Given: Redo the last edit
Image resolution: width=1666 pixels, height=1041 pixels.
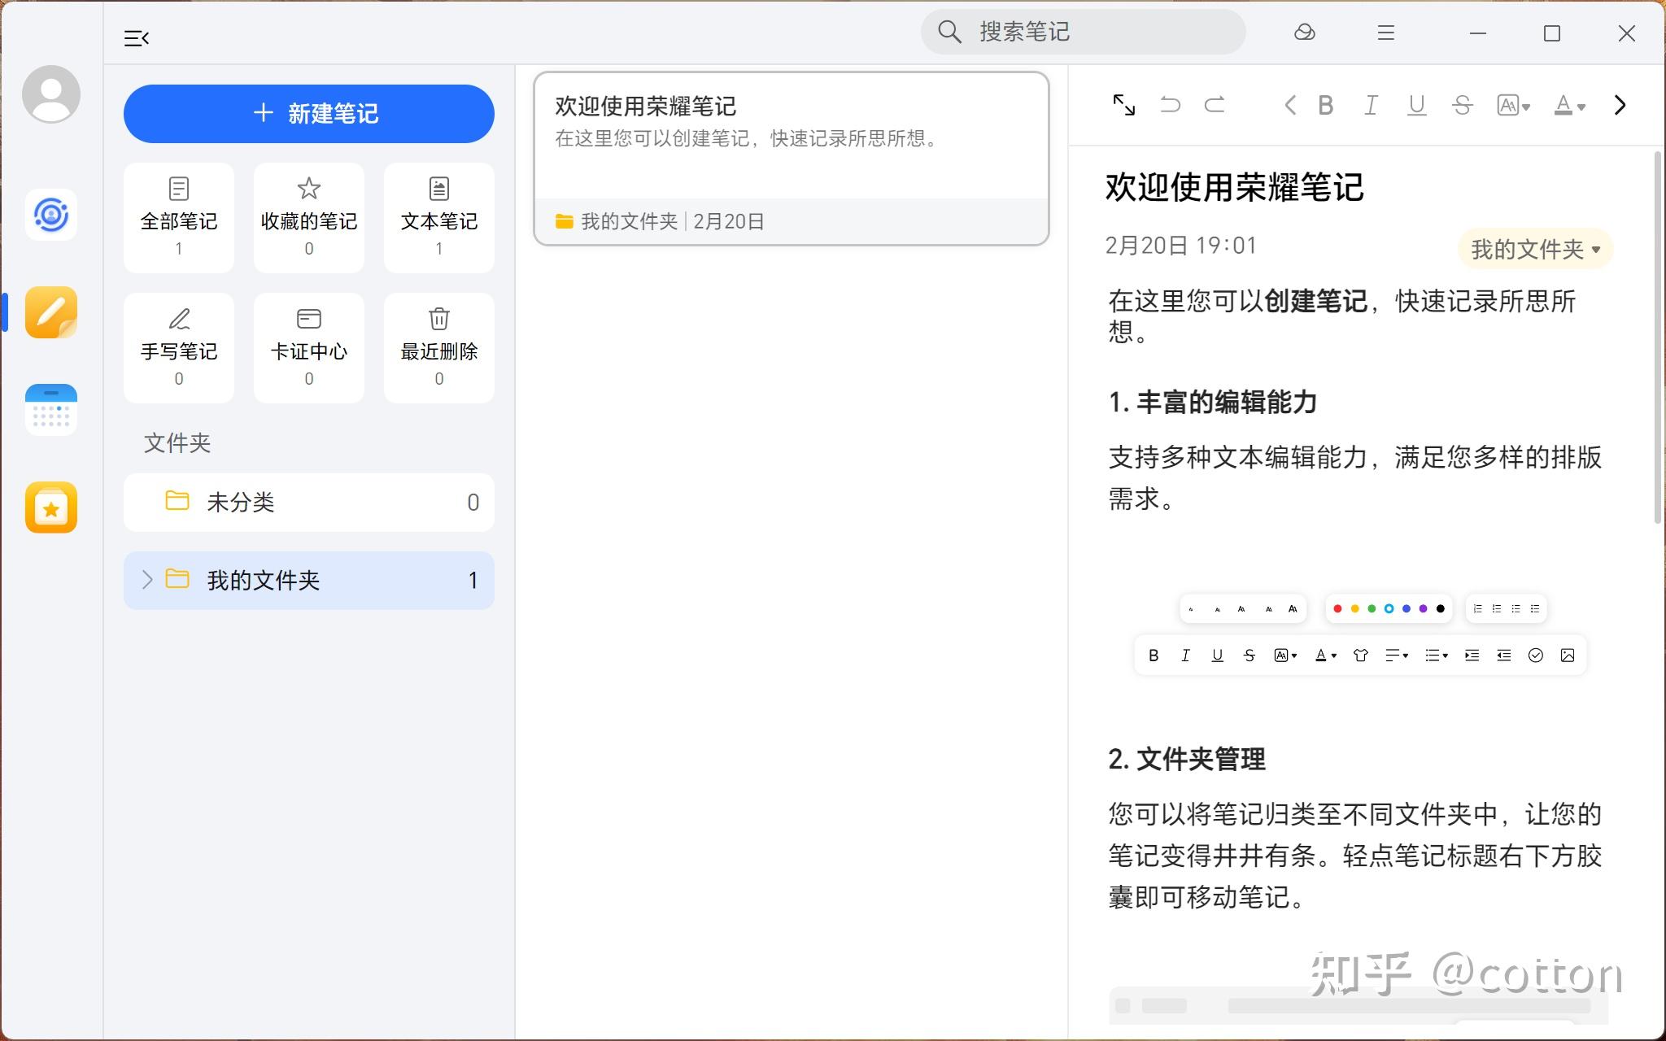Looking at the screenshot, I should tap(1215, 105).
